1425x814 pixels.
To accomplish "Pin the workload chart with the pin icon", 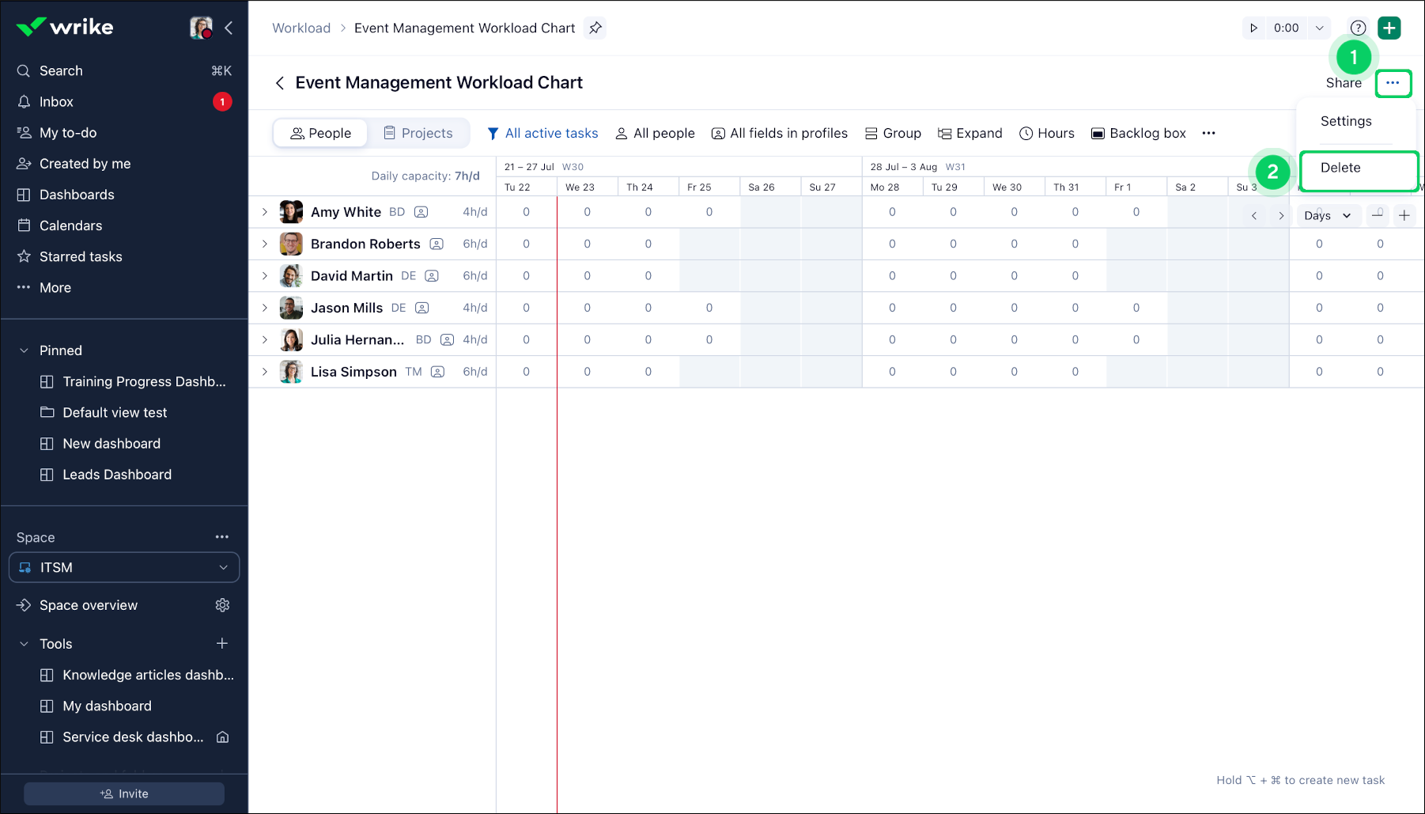I will [595, 28].
